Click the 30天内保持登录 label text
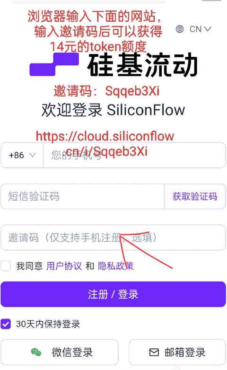Screen dimensions: 227x370 click(x=48, y=324)
